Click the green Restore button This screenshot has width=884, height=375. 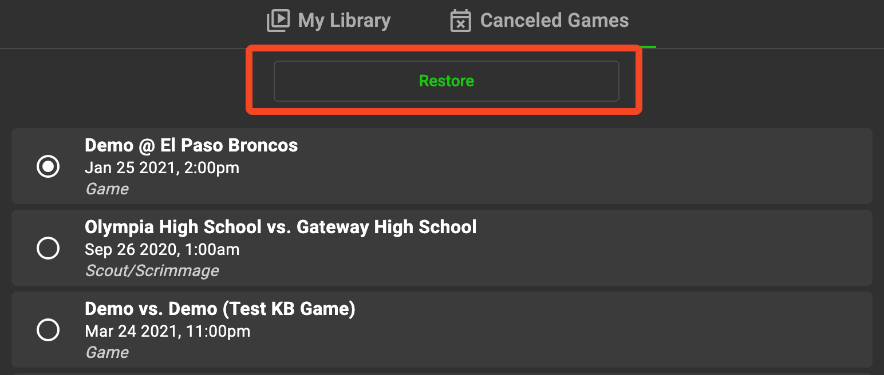pyautogui.click(x=447, y=81)
